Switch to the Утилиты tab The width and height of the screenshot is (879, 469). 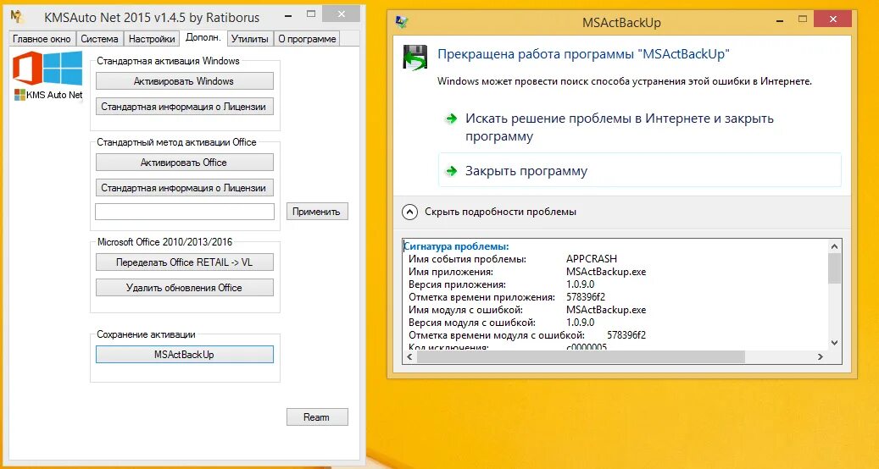point(250,39)
